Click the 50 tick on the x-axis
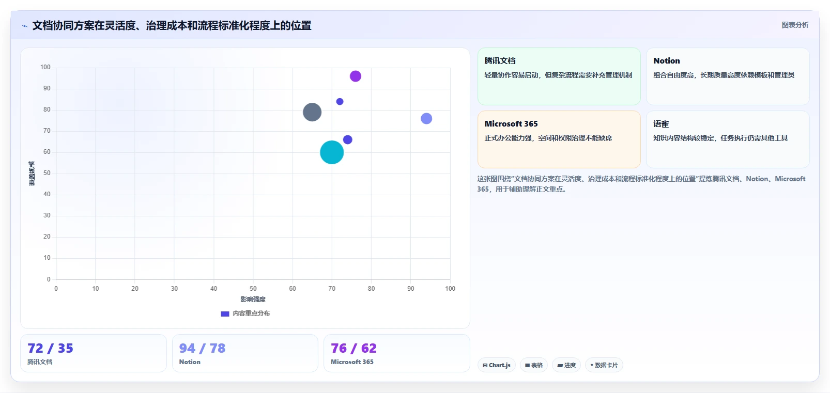This screenshot has width=830, height=393. point(253,289)
